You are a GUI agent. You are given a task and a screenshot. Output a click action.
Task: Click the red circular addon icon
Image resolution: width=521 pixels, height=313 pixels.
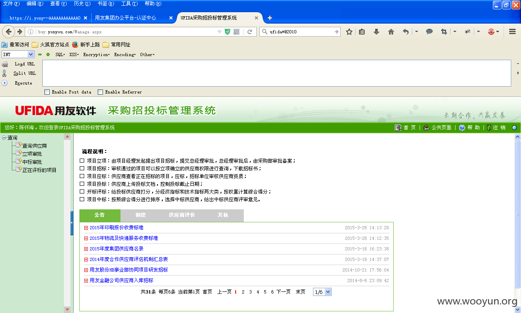(x=491, y=32)
